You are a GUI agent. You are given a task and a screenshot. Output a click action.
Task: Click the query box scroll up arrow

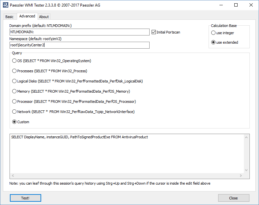pos(246,137)
